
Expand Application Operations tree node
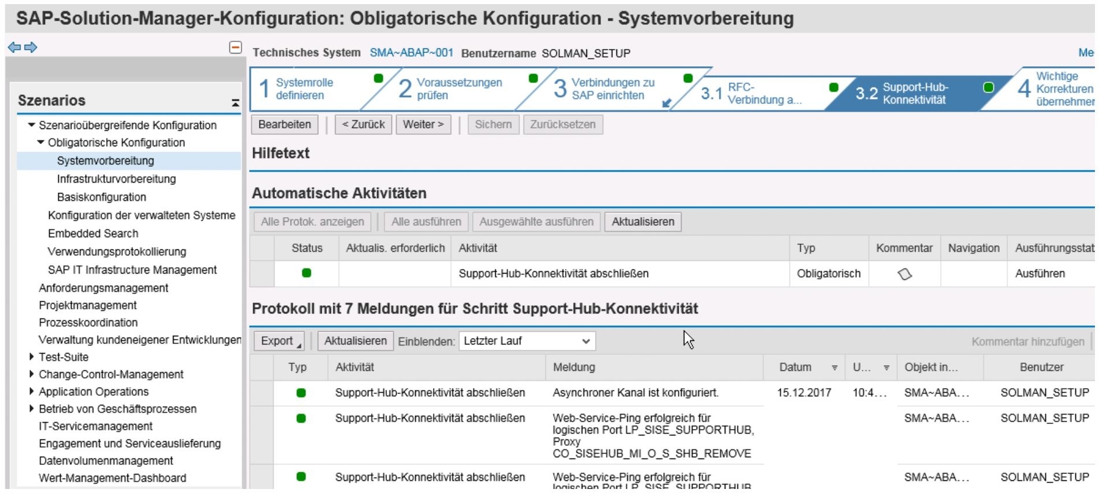tap(32, 392)
